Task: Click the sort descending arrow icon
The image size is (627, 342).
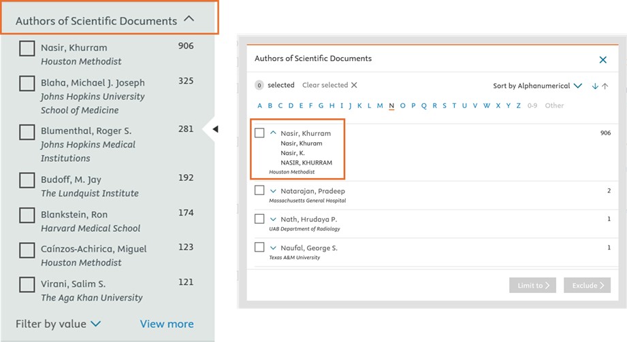Action: [595, 86]
